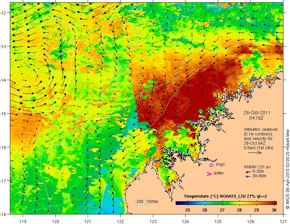Screen dimensions: 290x224
Task: Click the date label 26-Oct-2011
Action: [257, 113]
